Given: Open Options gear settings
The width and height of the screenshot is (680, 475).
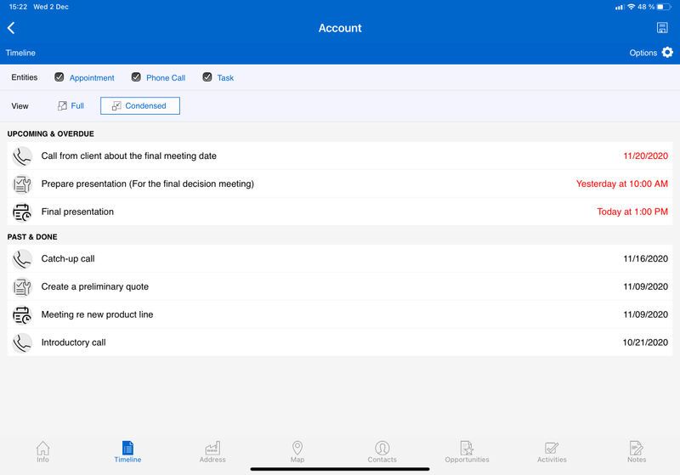Looking at the screenshot, I should pos(667,53).
